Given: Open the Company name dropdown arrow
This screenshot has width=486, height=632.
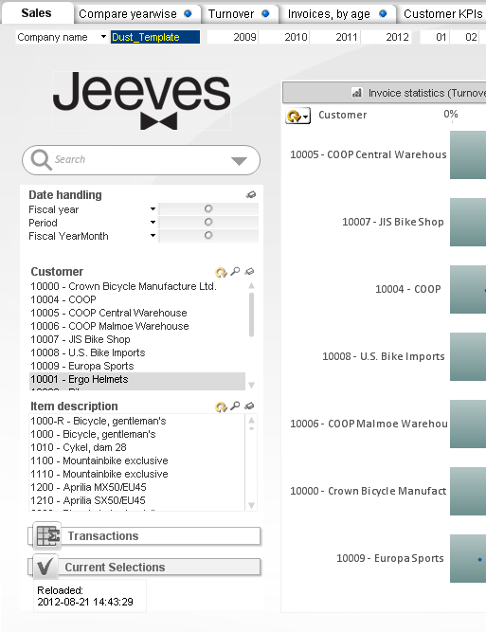Looking at the screenshot, I should coord(103,37).
